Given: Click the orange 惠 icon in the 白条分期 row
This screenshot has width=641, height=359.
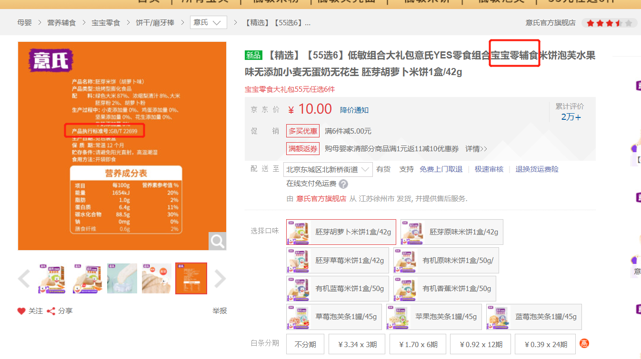Looking at the screenshot, I should point(584,344).
